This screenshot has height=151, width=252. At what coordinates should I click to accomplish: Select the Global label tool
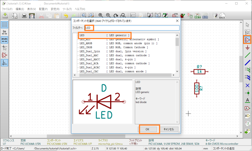tap(248, 108)
